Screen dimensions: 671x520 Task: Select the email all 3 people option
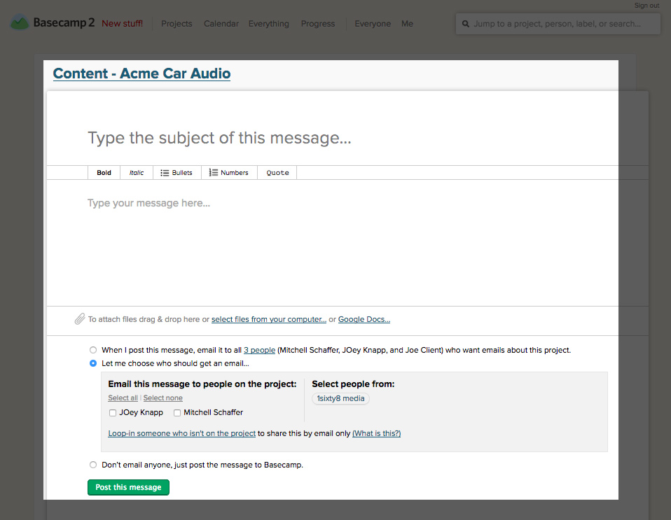click(93, 350)
